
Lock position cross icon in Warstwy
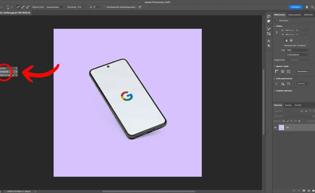coord(291,121)
